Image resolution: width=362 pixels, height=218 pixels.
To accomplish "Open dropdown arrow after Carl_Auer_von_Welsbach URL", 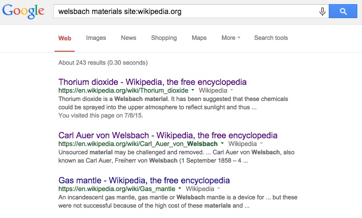I will tap(222, 143).
